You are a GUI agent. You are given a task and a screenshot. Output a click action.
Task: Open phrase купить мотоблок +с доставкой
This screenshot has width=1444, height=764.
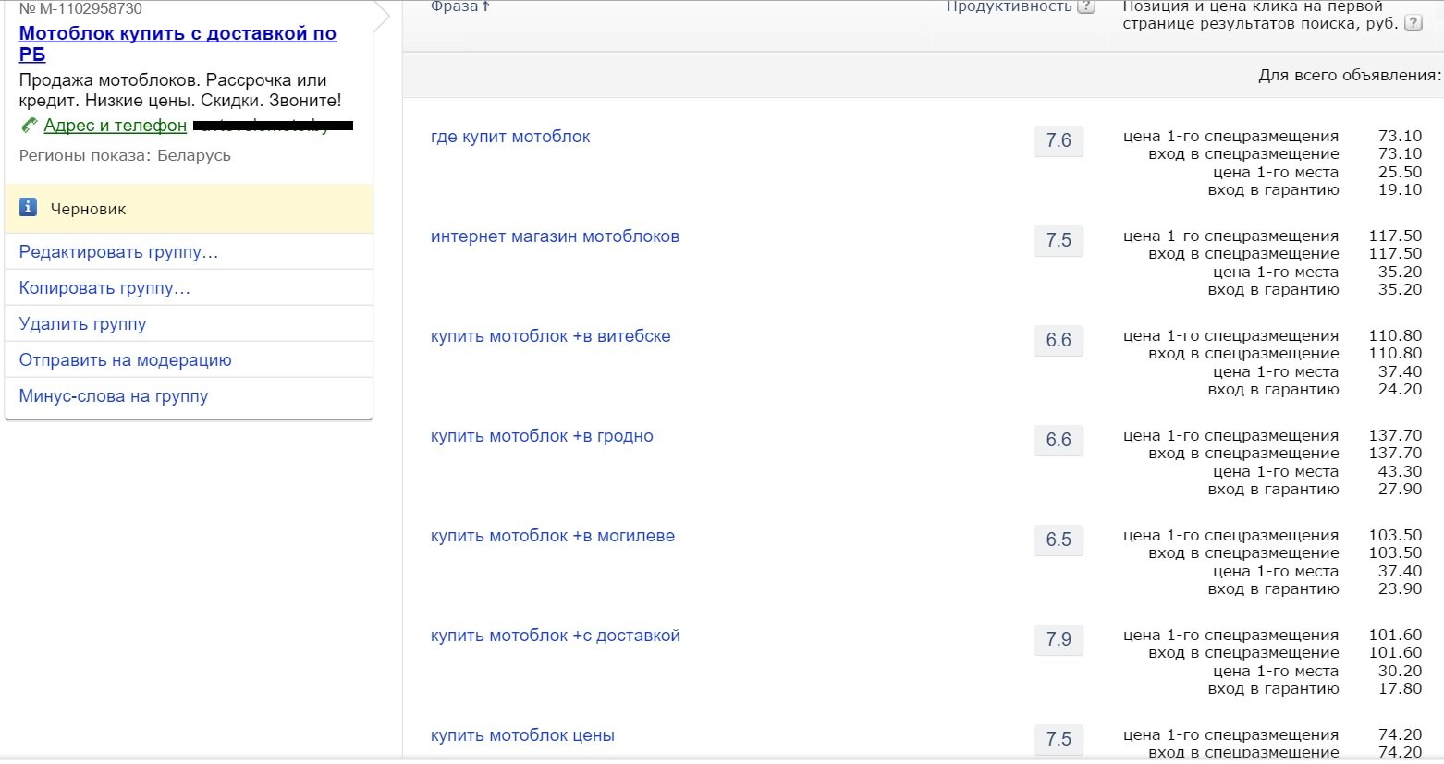555,636
